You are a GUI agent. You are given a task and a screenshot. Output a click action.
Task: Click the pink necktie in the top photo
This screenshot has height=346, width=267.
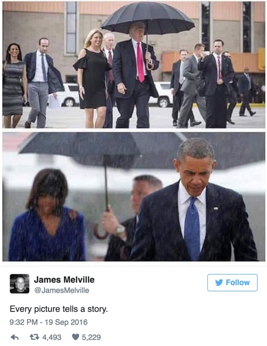(x=140, y=62)
